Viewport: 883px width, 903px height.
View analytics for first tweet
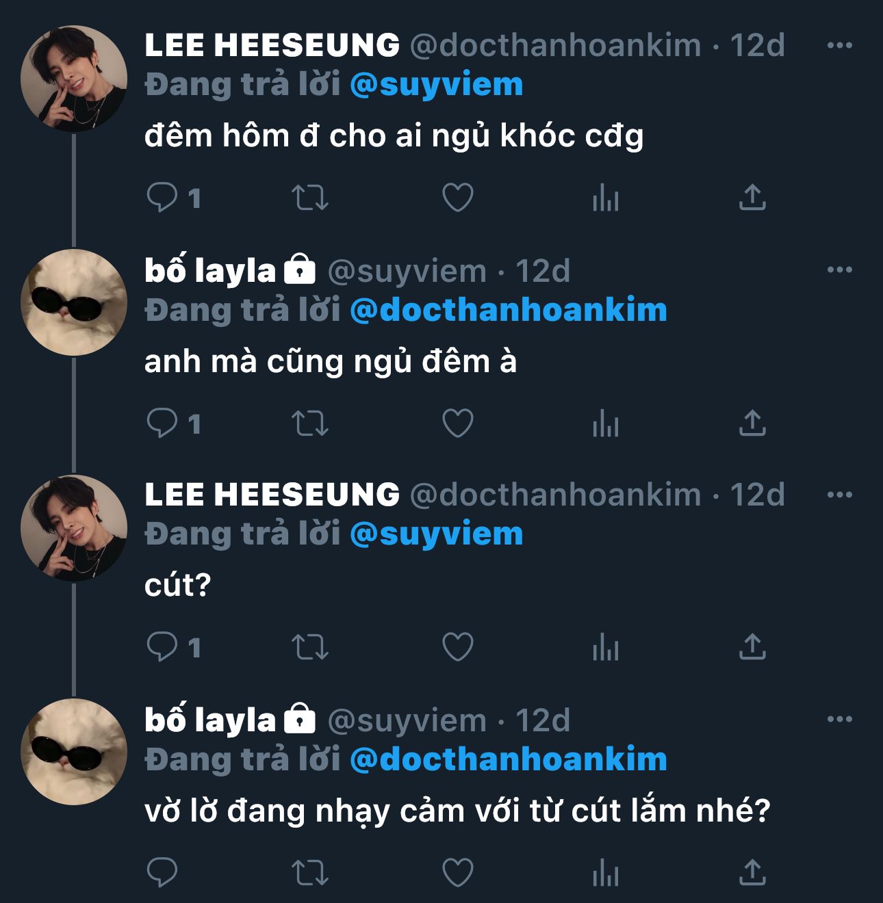click(x=605, y=198)
